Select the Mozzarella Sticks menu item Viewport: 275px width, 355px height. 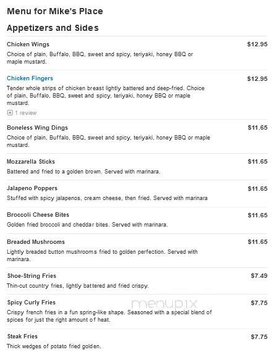[31, 162]
